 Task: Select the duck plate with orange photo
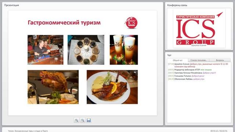112,87
